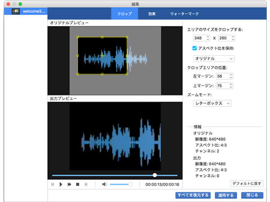Click right-middle crop handle
Viewport: 270px width, 202px height.
pos(127,56)
